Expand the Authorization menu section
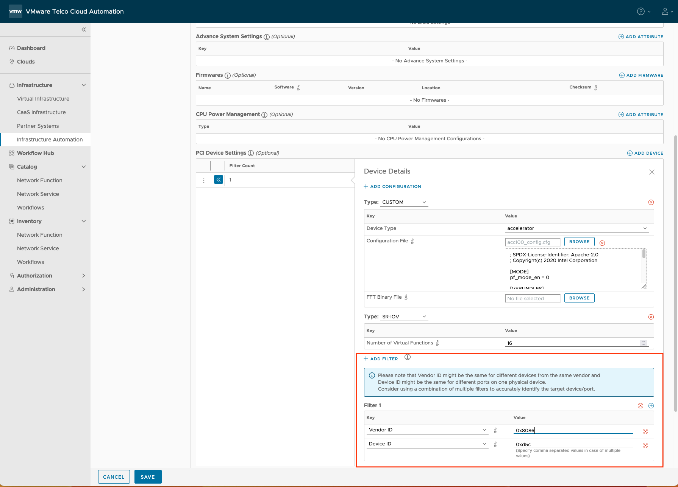Viewport: 678px width, 487px height. tap(84, 276)
